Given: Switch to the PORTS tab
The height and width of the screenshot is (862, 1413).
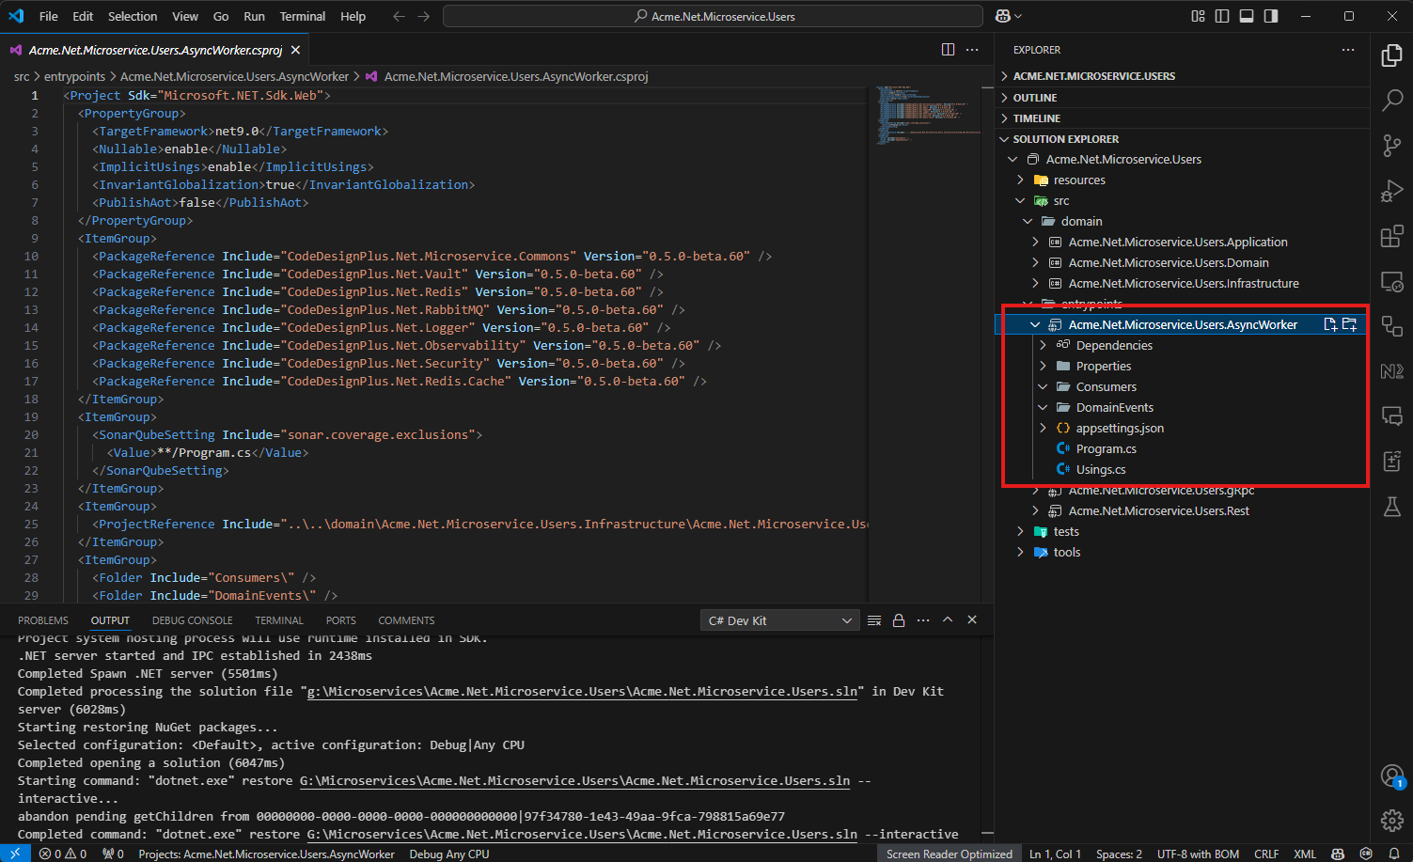Looking at the screenshot, I should click(x=340, y=620).
